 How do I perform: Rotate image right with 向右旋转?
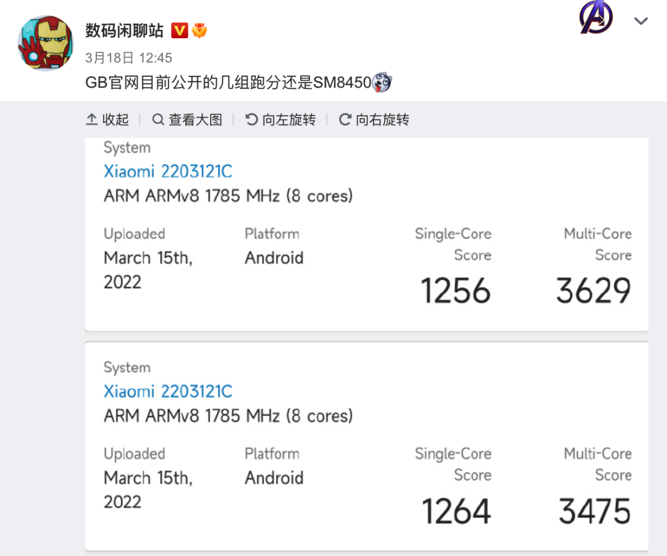374,120
